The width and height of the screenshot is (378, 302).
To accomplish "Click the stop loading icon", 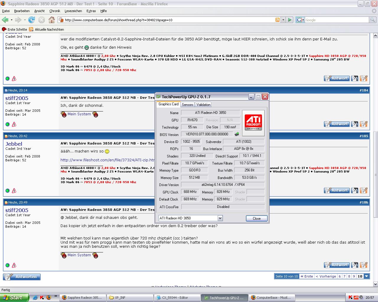I will click(42, 20).
